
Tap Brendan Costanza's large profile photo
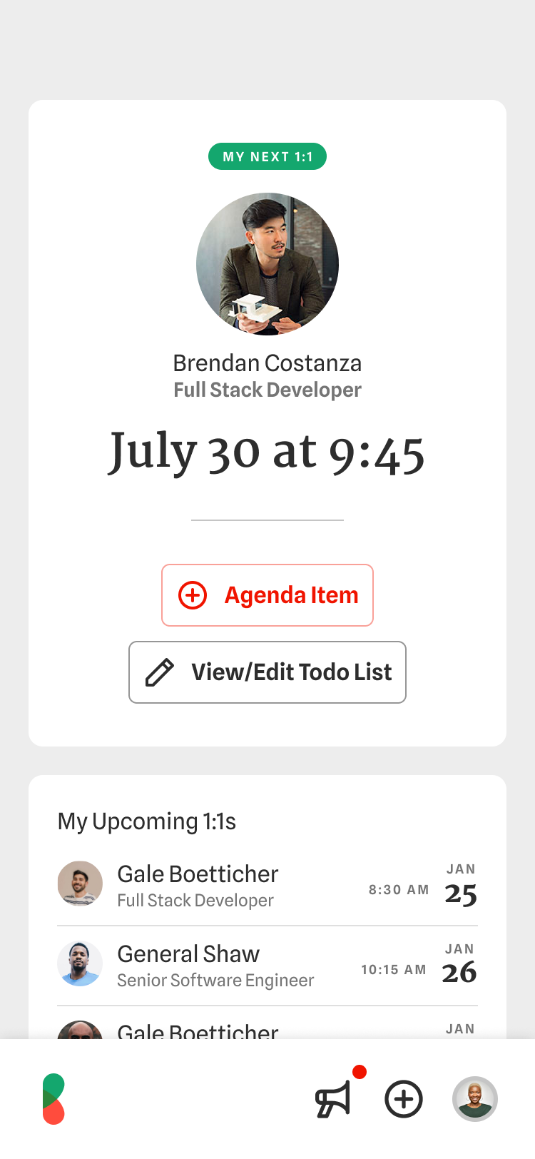tap(267, 264)
